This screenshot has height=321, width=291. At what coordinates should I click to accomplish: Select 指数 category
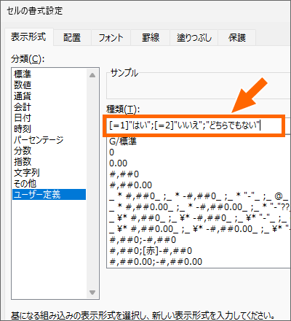click(49, 162)
